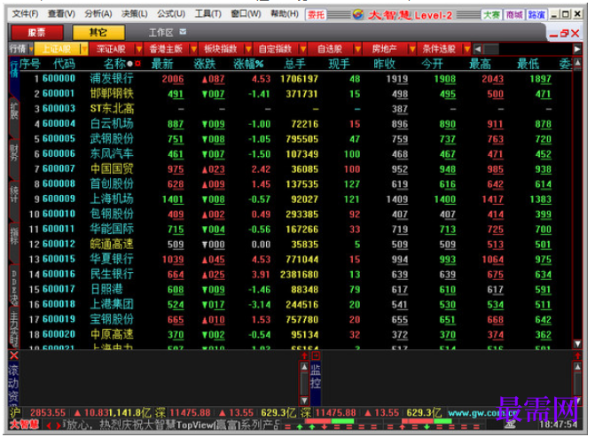Select stock row 浦发银行
The image size is (595, 437).
295,79
